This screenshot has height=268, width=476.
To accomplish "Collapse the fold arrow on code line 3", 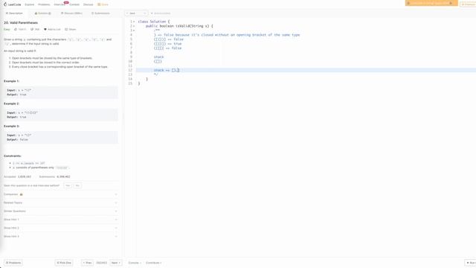I will 134,31.
